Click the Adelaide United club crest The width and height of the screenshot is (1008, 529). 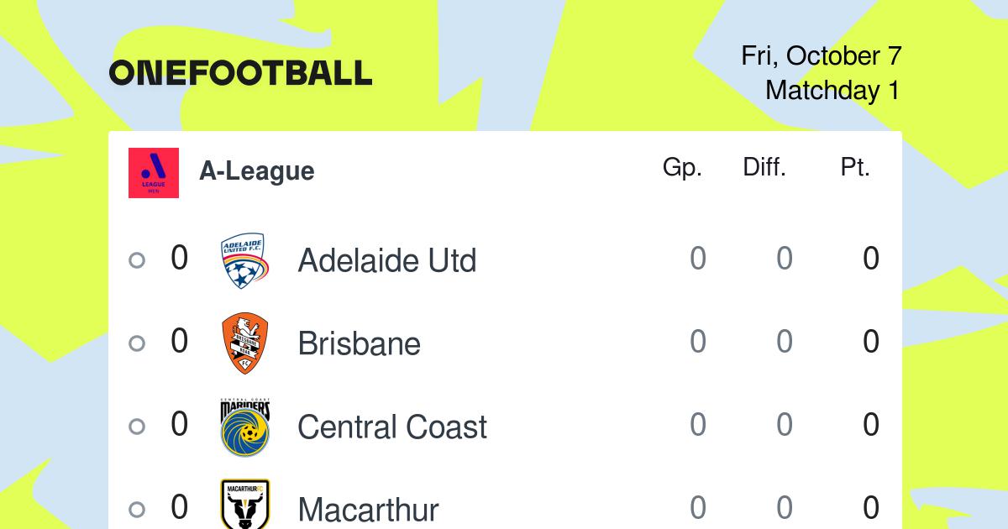244,260
